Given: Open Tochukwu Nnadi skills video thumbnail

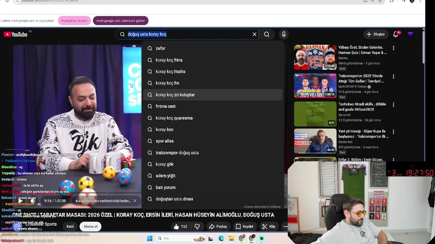Looking at the screenshot, I should pos(315,114).
